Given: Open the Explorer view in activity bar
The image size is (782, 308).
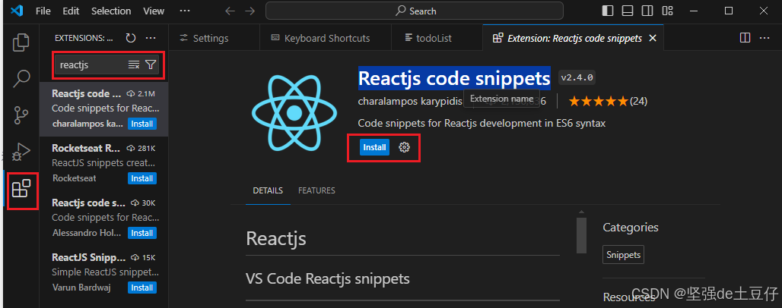Looking at the screenshot, I should (x=21, y=42).
